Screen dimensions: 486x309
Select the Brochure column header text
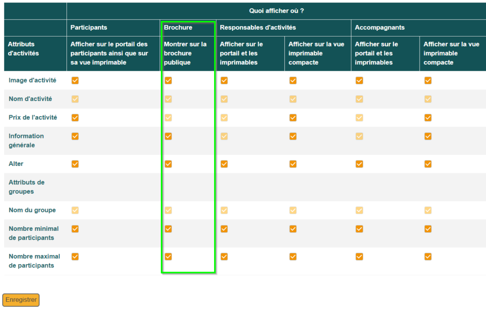pyautogui.click(x=178, y=27)
